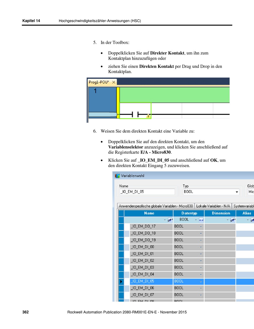The image size is (254, 329).
Task: Sort by the Alias column header
Action: pos(245,213)
